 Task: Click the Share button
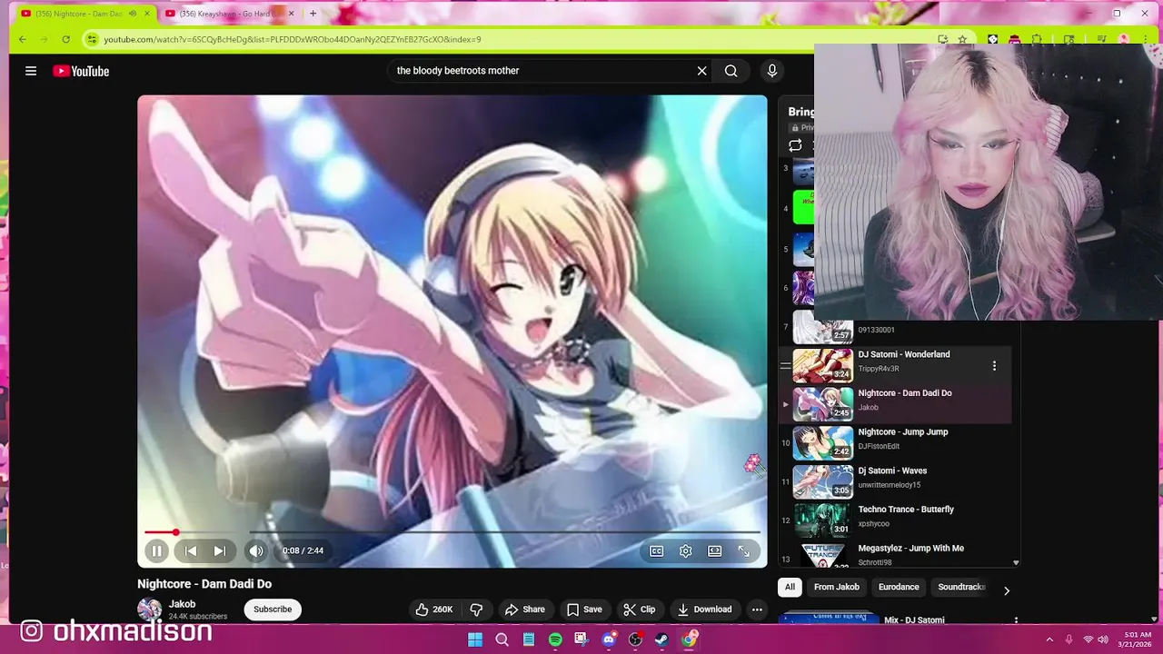point(525,609)
